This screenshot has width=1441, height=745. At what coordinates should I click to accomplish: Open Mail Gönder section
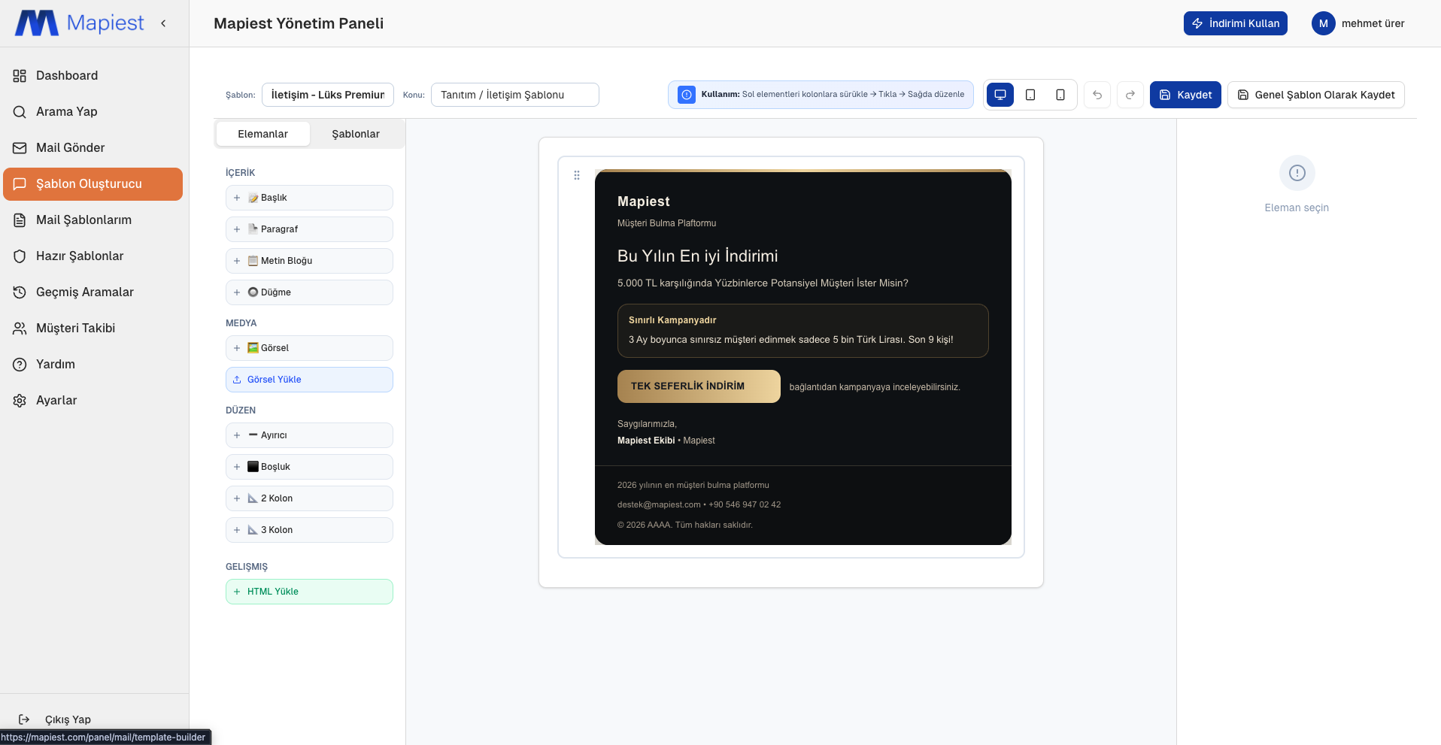click(x=93, y=147)
